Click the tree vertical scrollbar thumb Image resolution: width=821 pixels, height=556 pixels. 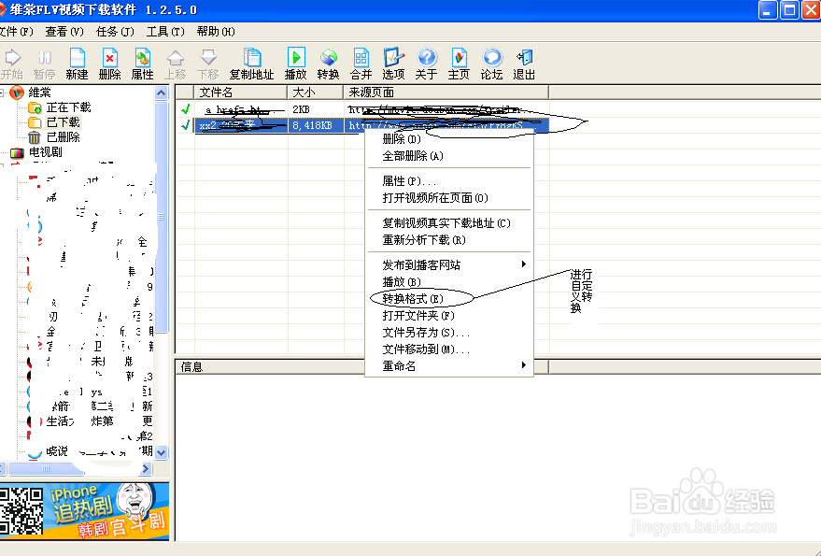162,217
